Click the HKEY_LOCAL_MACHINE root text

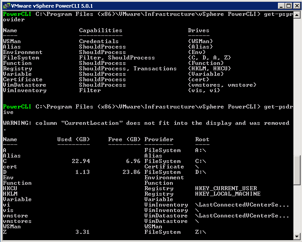click(x=228, y=194)
